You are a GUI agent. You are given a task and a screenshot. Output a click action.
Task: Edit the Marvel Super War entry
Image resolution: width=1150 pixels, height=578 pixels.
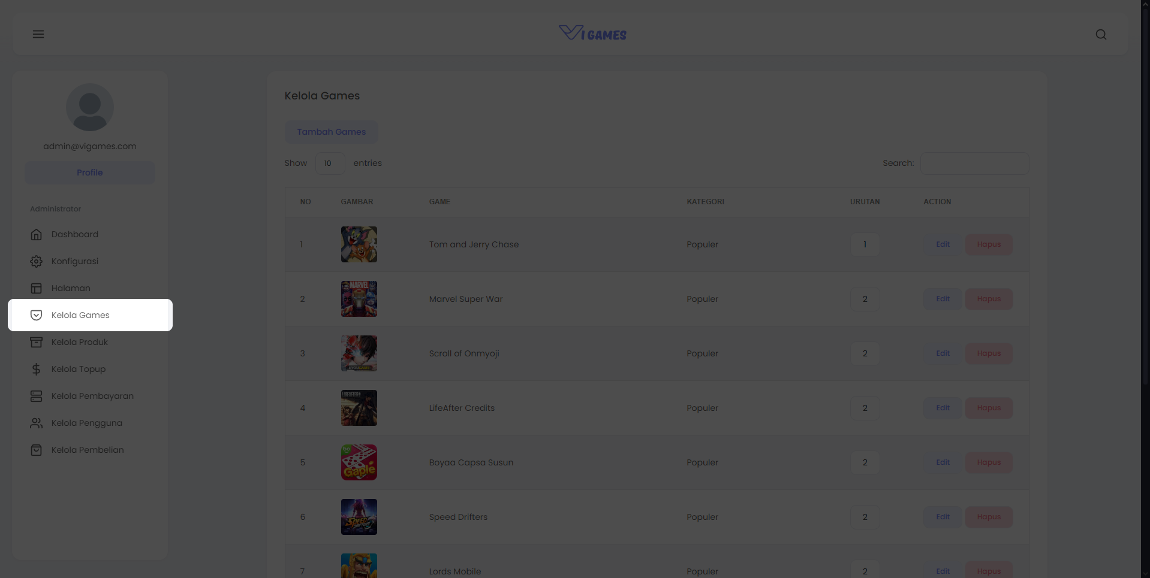[x=943, y=299]
